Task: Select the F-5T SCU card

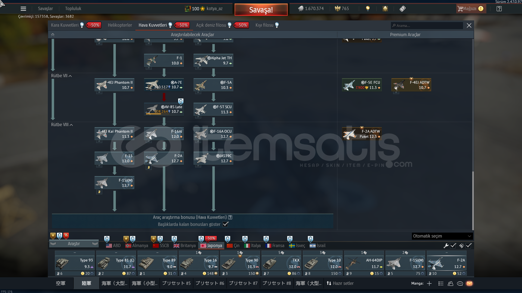Action: coord(213,109)
